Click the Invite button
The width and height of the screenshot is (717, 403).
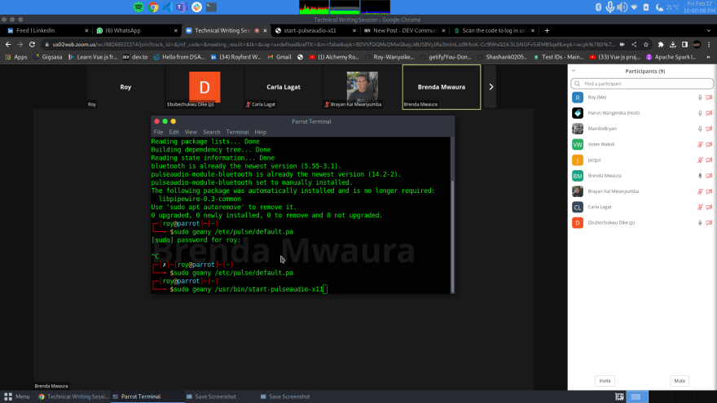tap(605, 381)
